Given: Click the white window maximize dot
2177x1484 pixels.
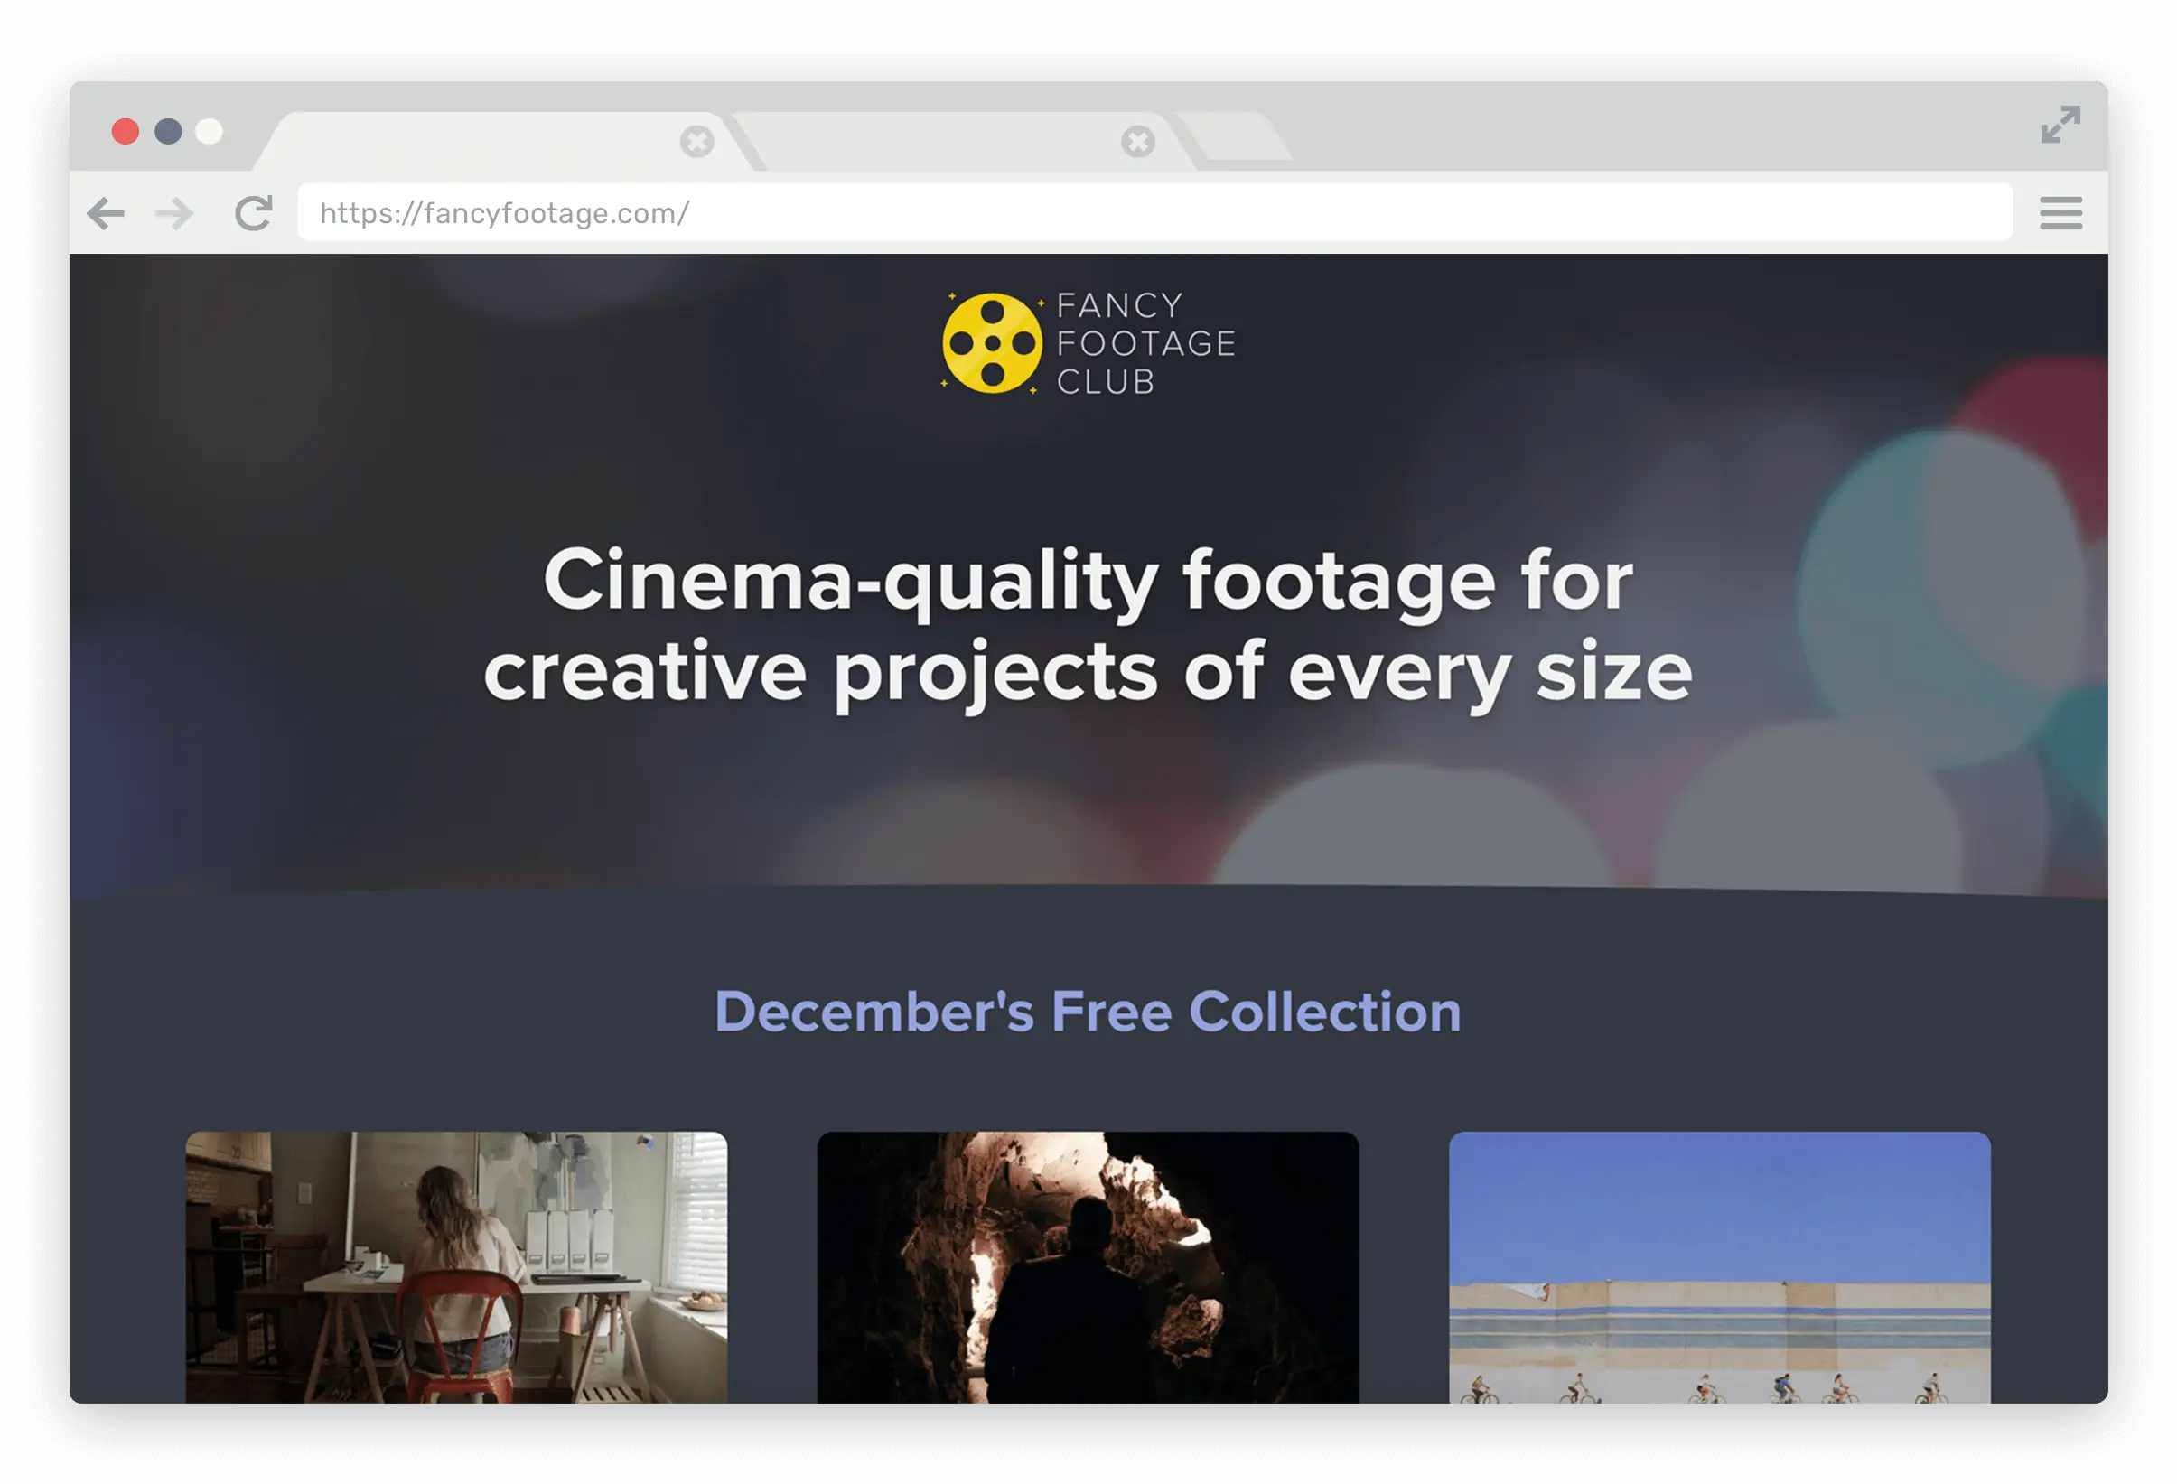Looking at the screenshot, I should [x=209, y=131].
